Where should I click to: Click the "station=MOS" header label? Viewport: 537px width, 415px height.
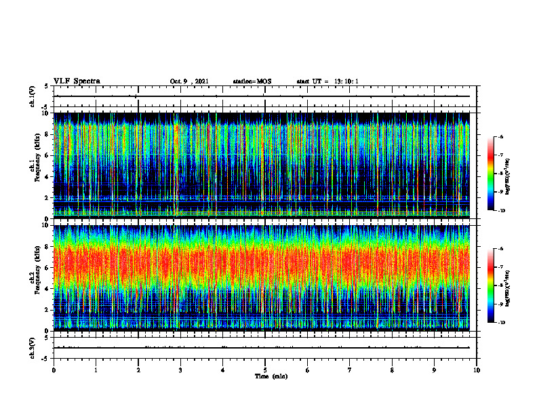(x=252, y=81)
